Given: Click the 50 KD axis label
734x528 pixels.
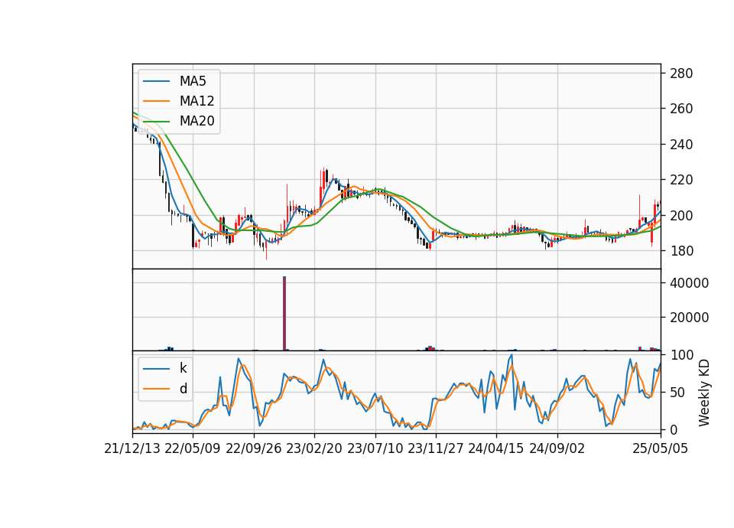Looking at the screenshot, I should (678, 392).
